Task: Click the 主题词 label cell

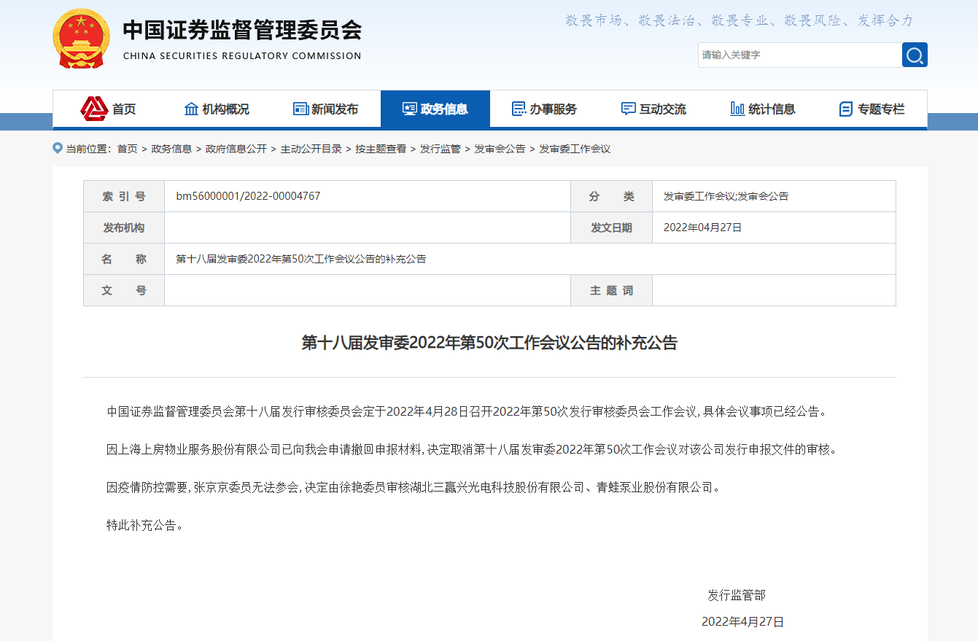Action: [612, 290]
